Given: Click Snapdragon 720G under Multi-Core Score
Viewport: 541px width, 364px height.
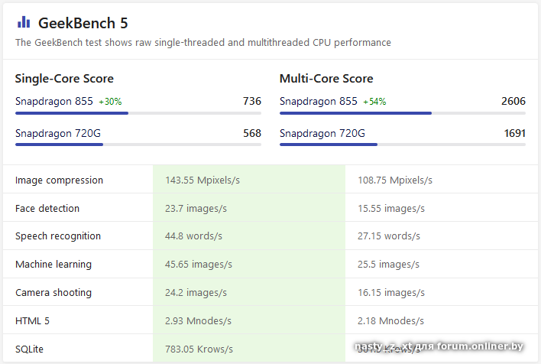Looking at the screenshot, I should coord(322,133).
